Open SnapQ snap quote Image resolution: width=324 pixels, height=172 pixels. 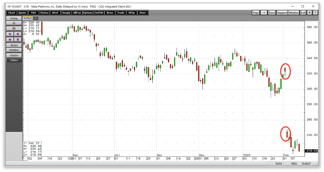[66, 13]
